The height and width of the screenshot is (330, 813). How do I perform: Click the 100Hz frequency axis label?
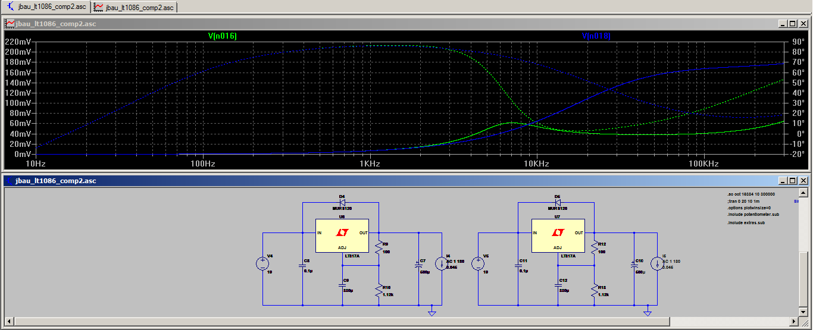tap(202, 164)
